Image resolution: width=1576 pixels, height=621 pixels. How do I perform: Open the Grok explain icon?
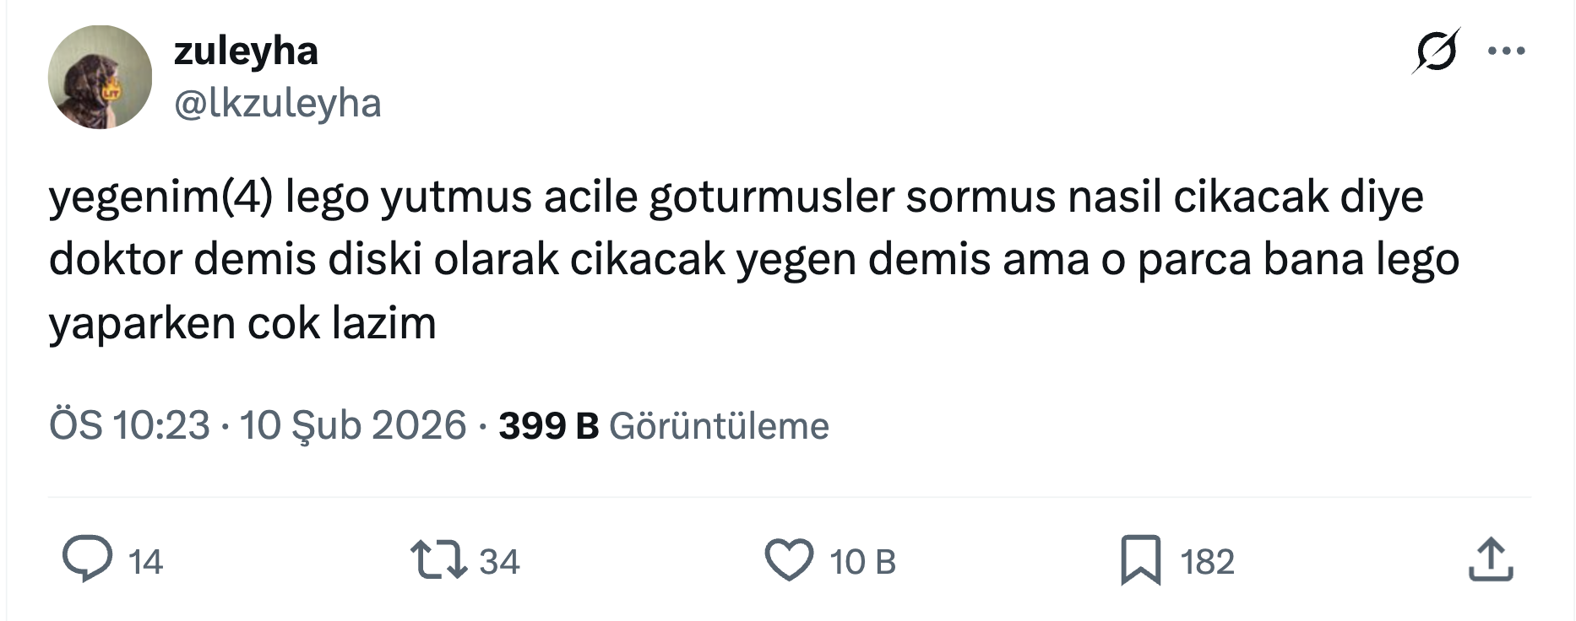(x=1436, y=51)
